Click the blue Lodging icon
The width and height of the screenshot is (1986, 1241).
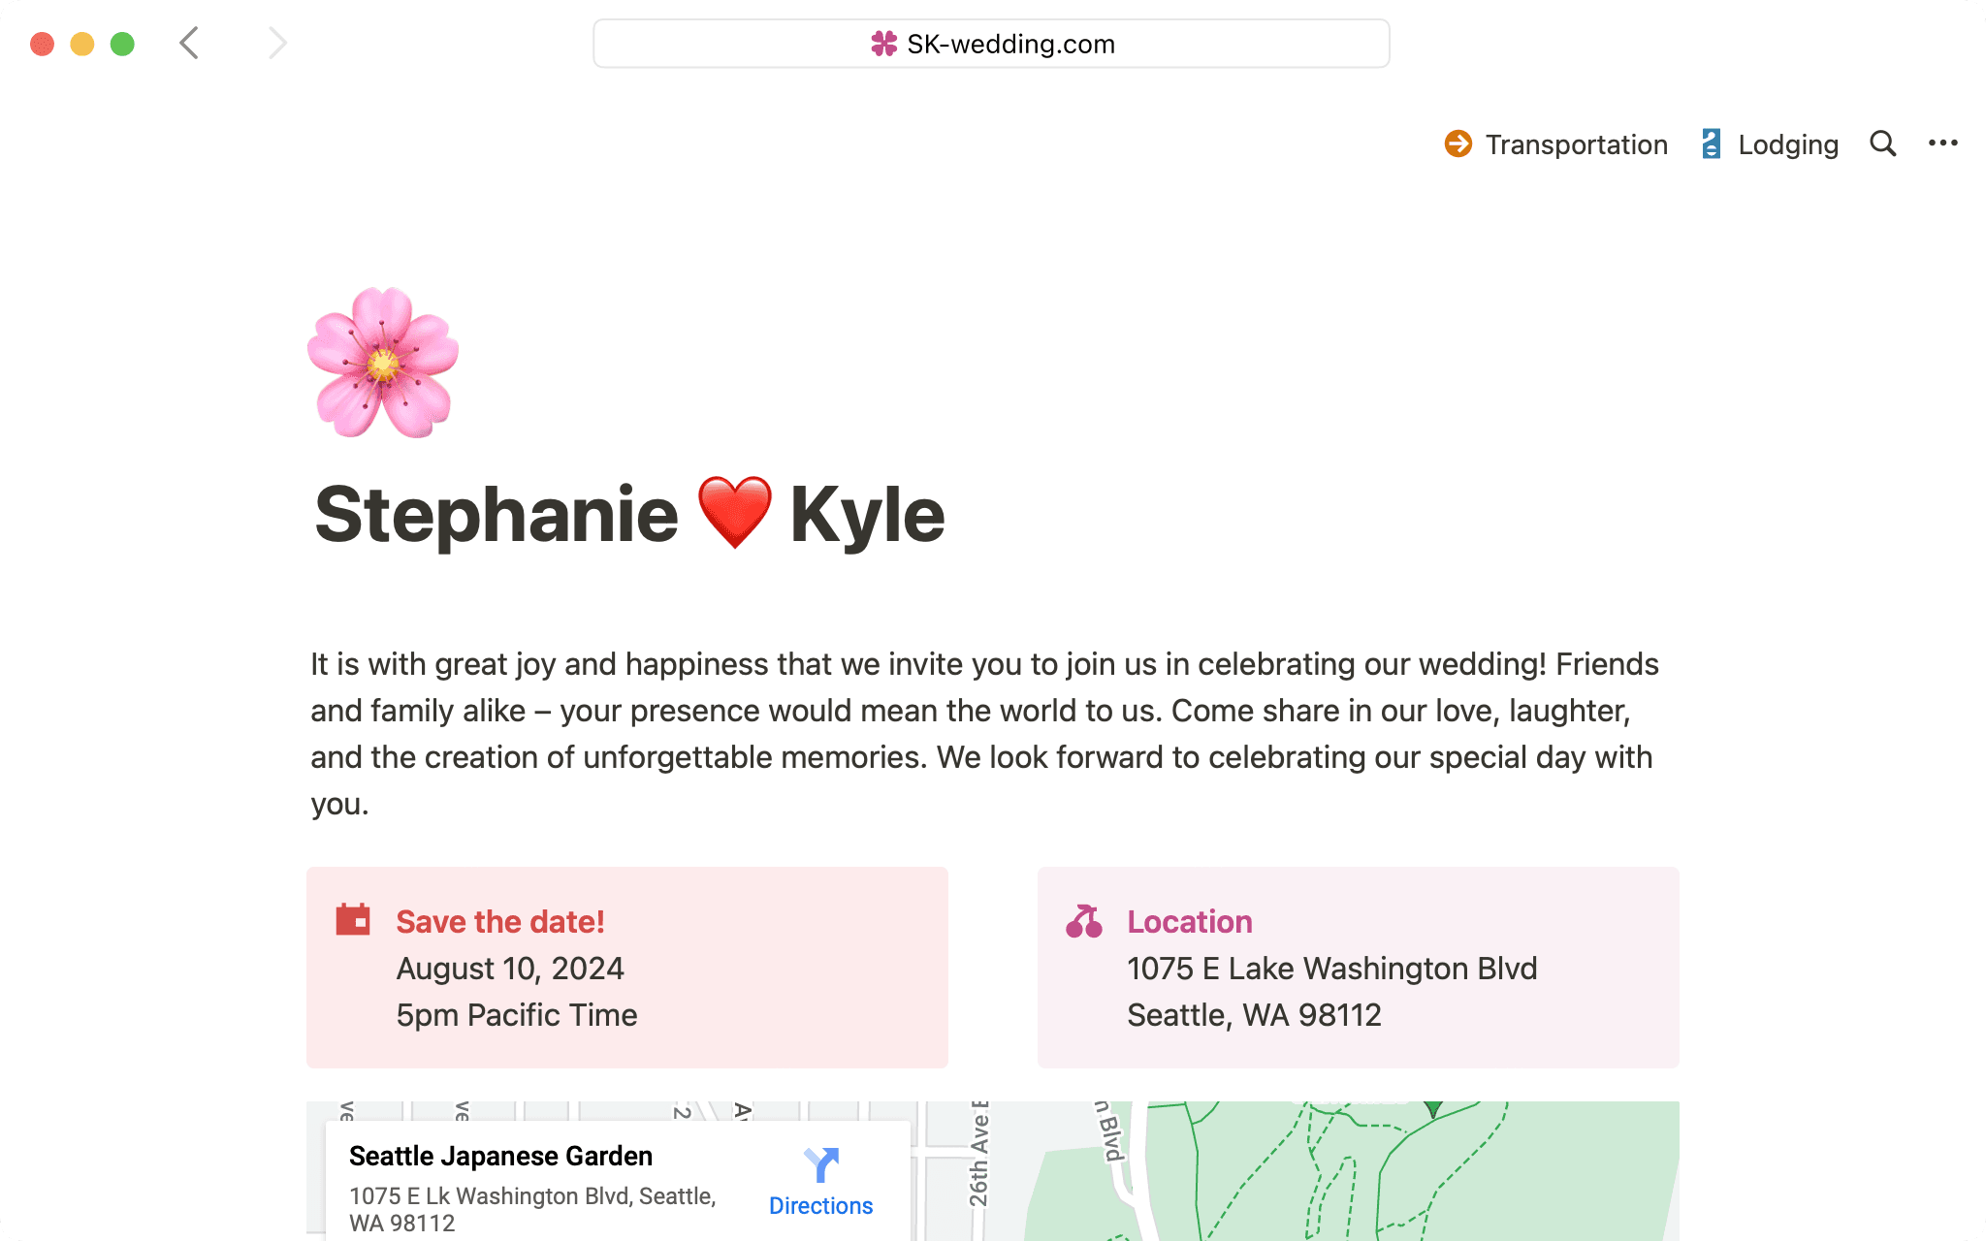(x=1712, y=144)
